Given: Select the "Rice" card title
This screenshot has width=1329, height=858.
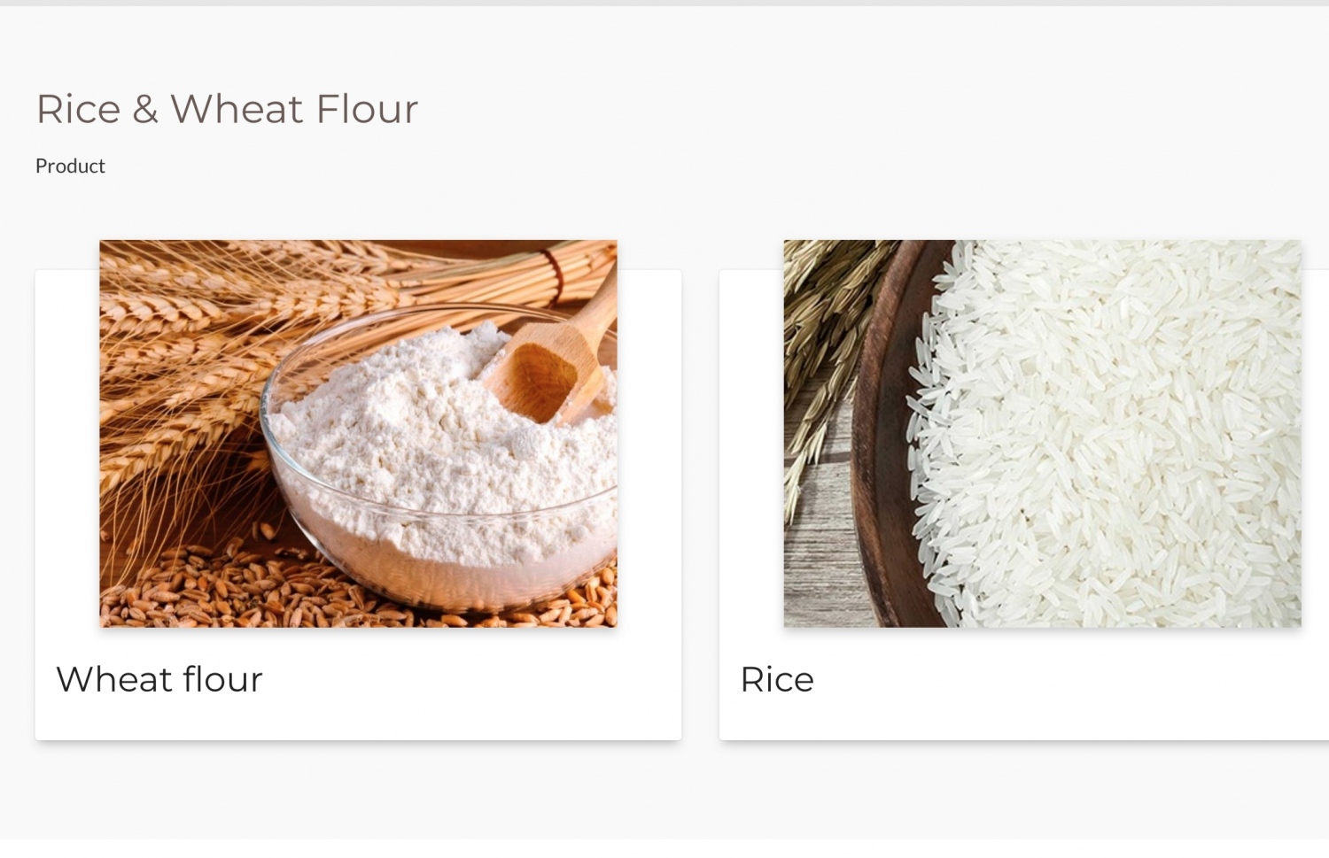Looking at the screenshot, I should tap(777, 680).
